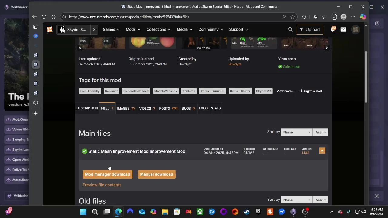This screenshot has height=218, width=388.
Task: Show previous gallery images with left arrow
Action: point(80,48)
